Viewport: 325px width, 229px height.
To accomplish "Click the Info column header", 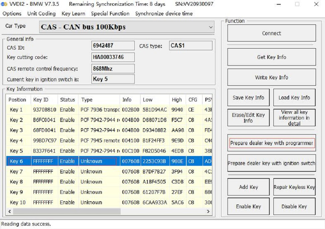I will 130,100.
